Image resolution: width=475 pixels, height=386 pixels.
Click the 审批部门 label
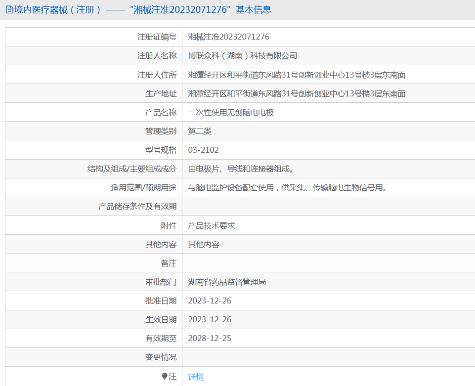pyautogui.click(x=161, y=282)
